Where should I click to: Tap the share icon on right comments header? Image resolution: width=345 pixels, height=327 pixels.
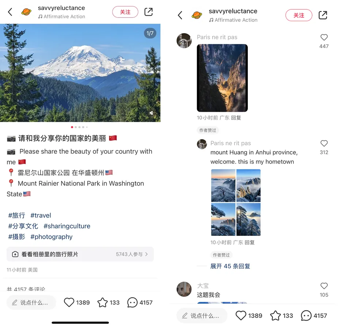tap(323, 15)
